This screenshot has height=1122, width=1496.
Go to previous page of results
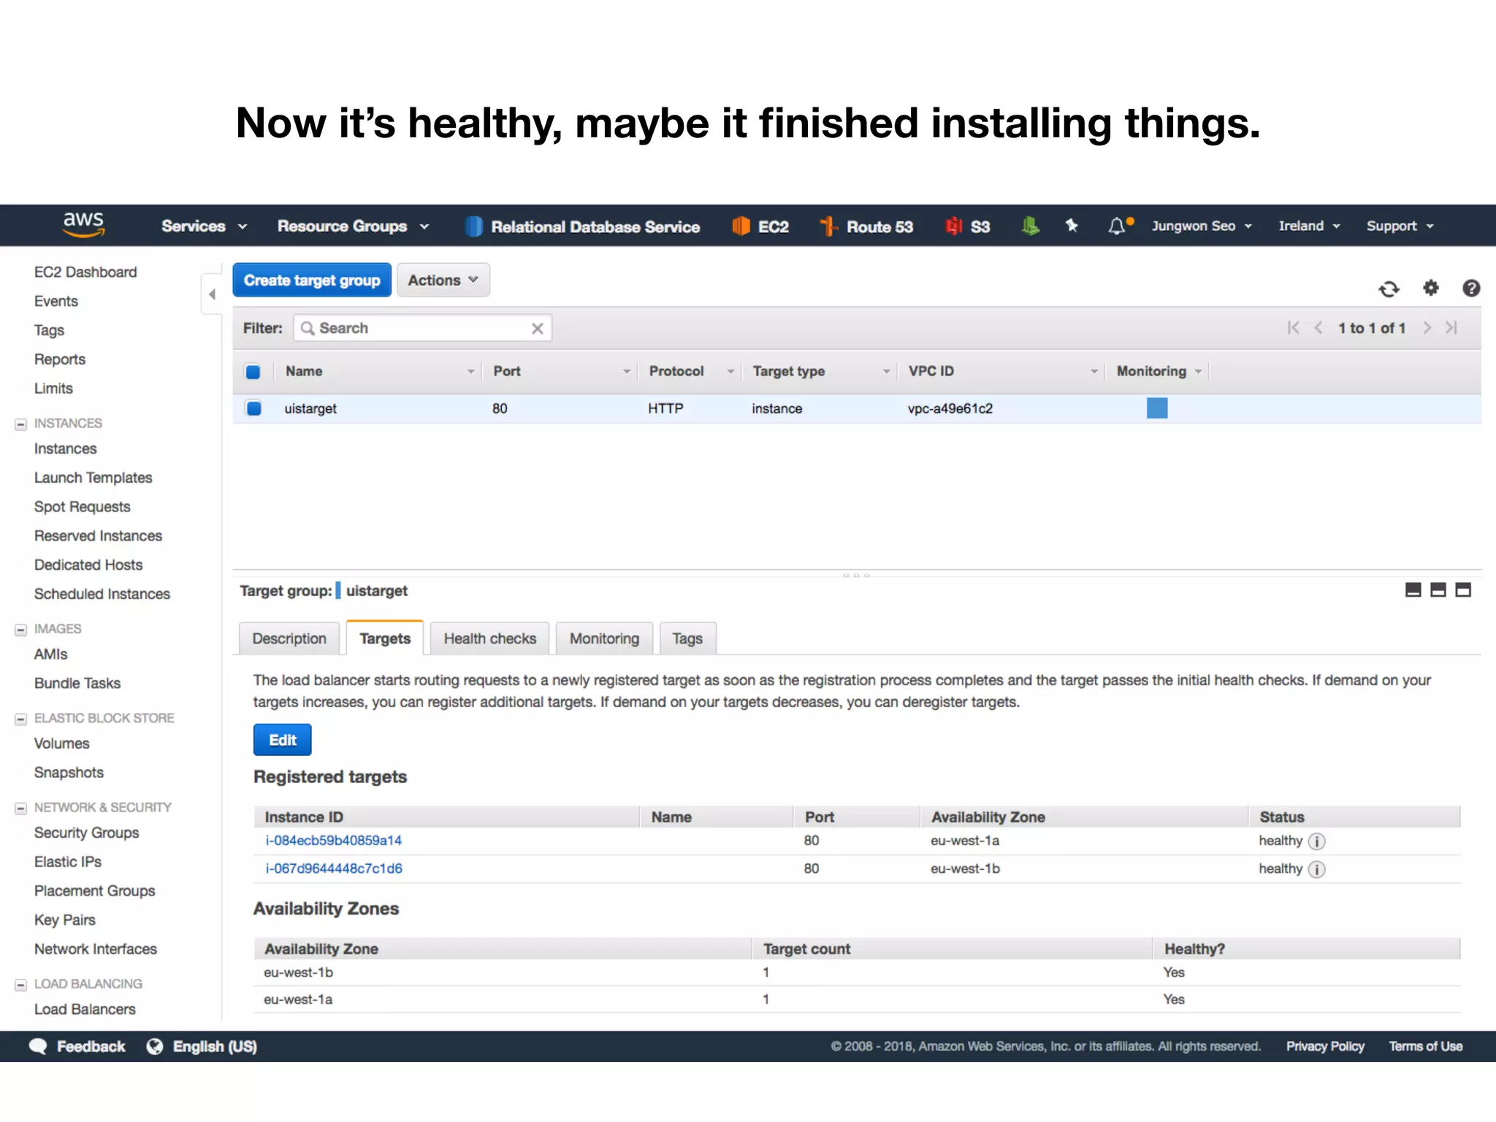[x=1318, y=328]
